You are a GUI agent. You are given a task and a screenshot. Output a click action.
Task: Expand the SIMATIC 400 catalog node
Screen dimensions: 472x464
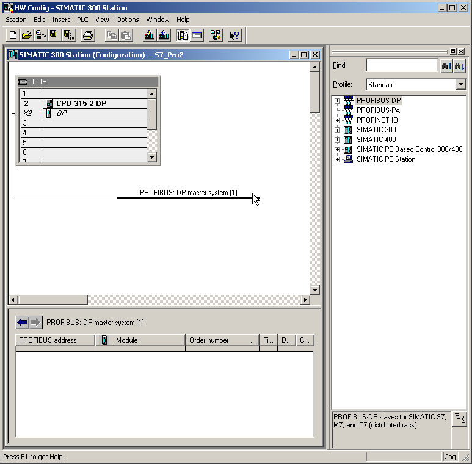point(337,140)
